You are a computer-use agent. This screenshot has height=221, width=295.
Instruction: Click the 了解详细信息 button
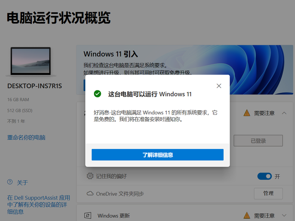coord(158,155)
